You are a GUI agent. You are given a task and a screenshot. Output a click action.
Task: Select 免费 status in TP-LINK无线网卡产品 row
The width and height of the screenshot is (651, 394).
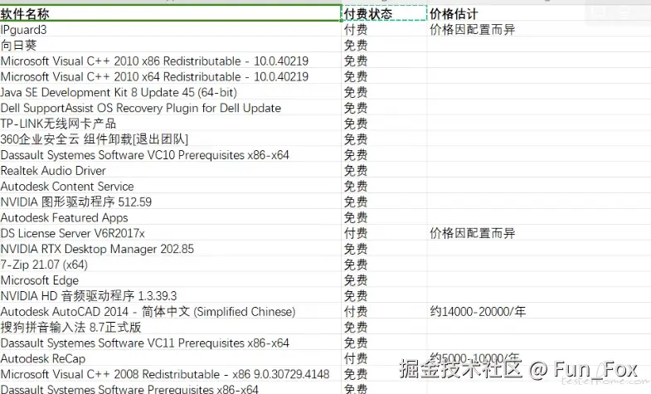(384, 124)
